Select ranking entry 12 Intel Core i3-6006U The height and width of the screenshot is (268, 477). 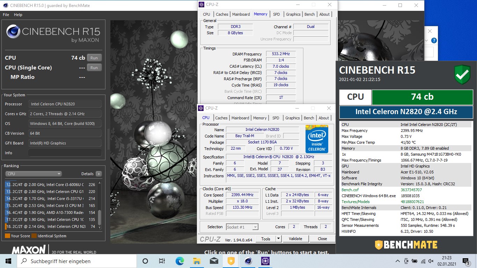pos(51,185)
